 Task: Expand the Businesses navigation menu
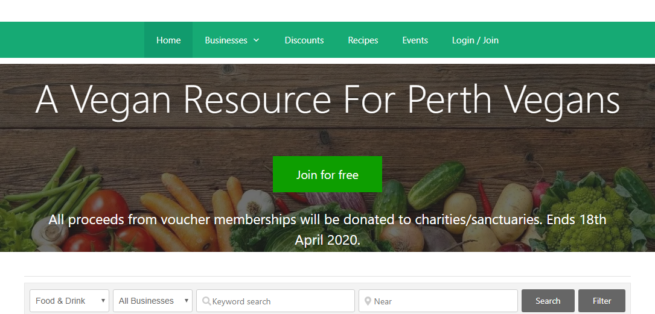coord(232,40)
